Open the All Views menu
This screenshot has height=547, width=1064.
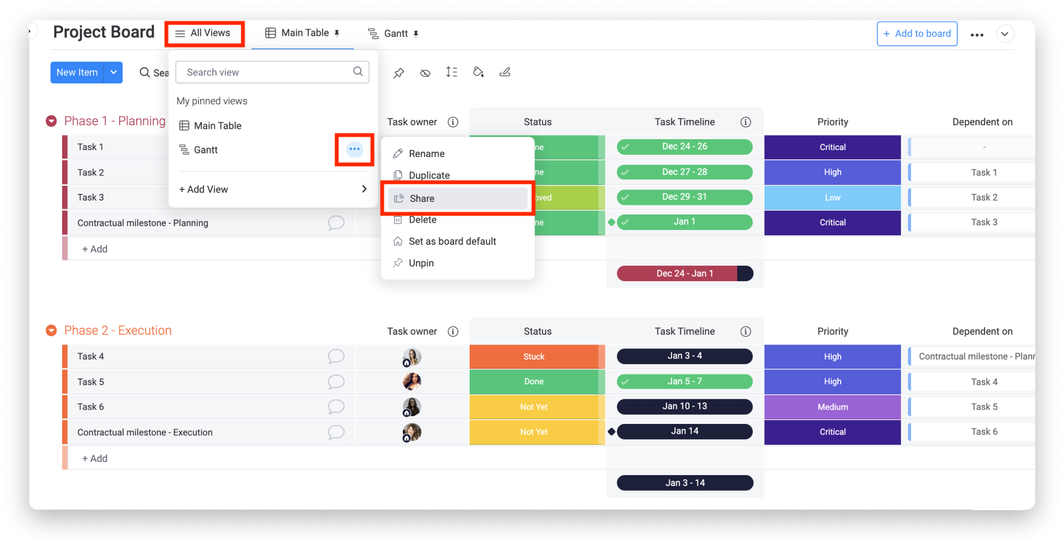(x=204, y=33)
